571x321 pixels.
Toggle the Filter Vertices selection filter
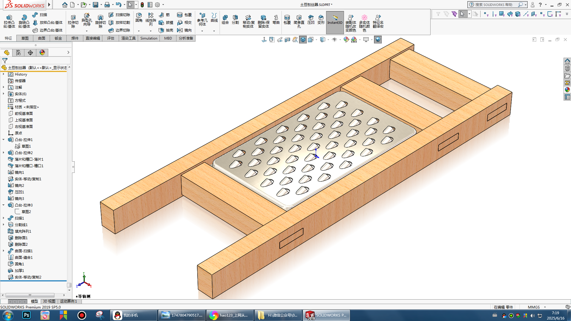click(486, 14)
